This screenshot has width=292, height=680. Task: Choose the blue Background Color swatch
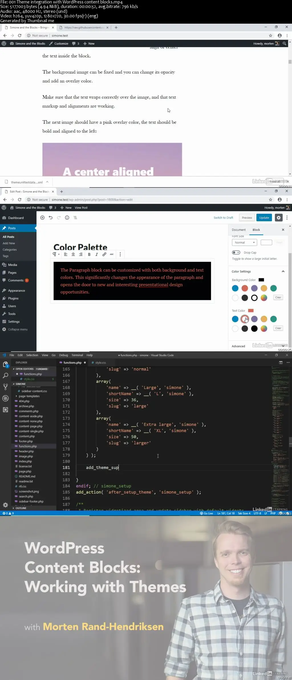(235, 288)
